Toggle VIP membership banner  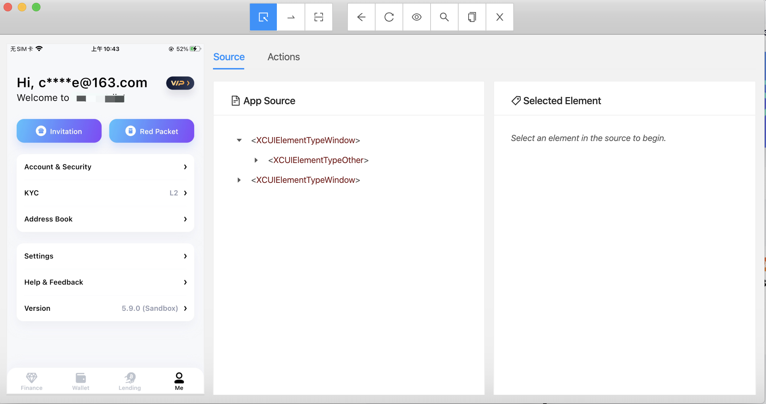click(x=180, y=83)
